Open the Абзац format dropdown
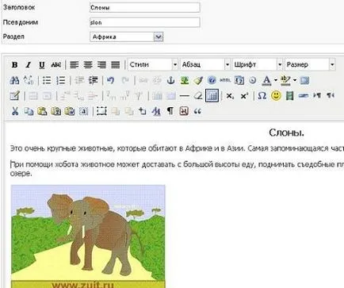The image size is (344, 288). [205, 64]
